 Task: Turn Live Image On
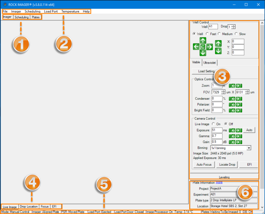point(213,124)
